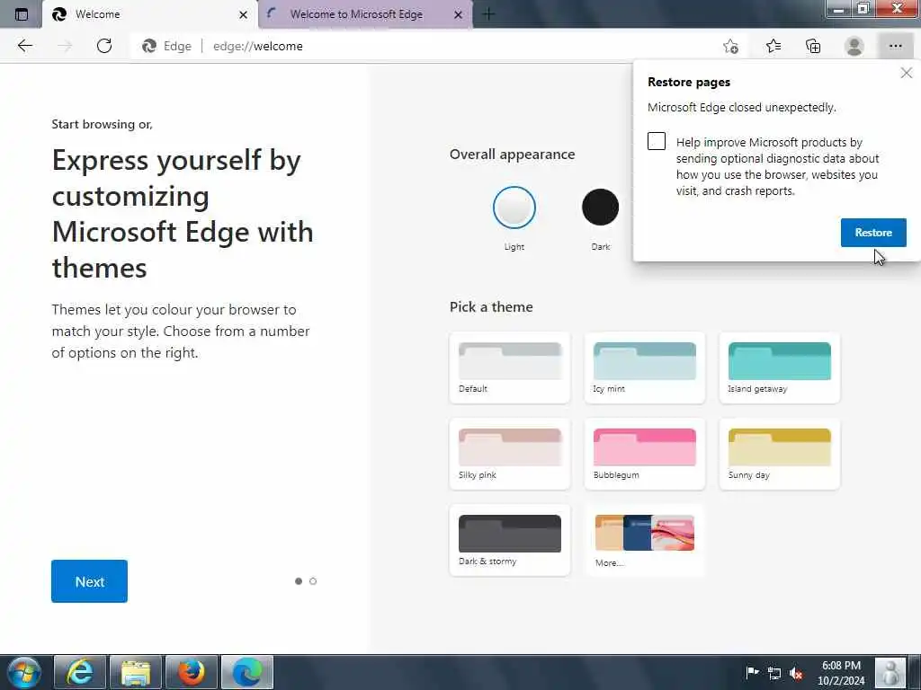Click the Next button
The height and width of the screenshot is (690, 921).
(x=89, y=581)
